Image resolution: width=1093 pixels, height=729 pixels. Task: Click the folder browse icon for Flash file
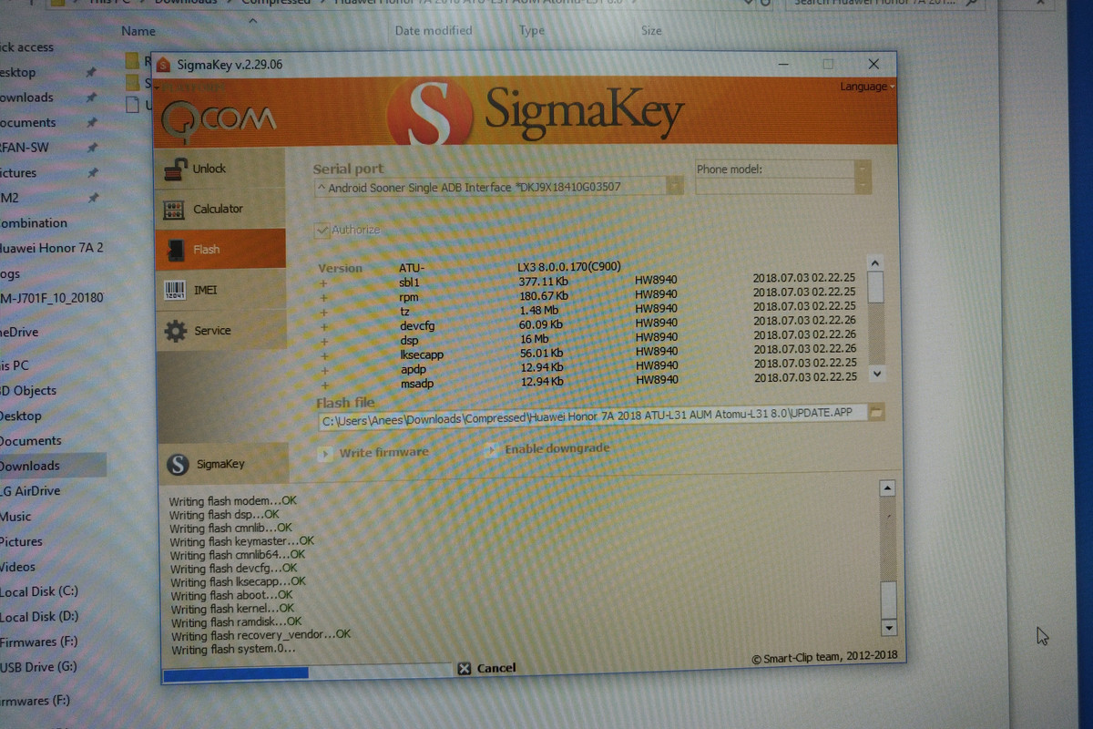(875, 413)
